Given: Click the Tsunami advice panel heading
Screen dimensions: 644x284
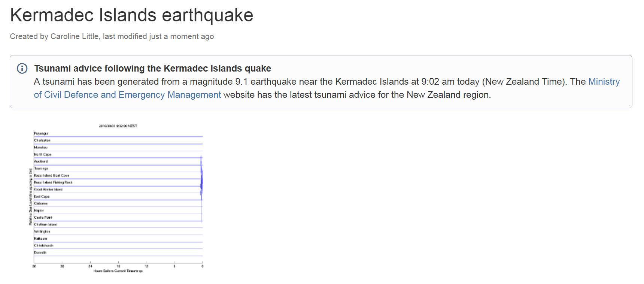Looking at the screenshot, I should pos(152,68).
